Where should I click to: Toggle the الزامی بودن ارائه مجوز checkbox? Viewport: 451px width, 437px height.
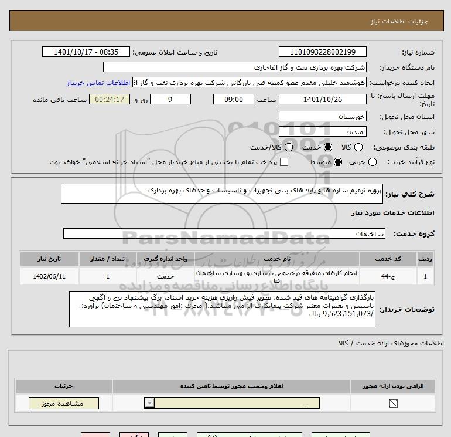pos(393,404)
